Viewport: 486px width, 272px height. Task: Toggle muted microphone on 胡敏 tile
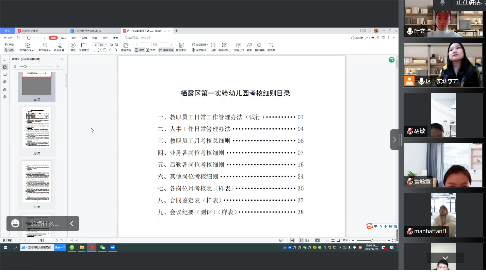410,131
